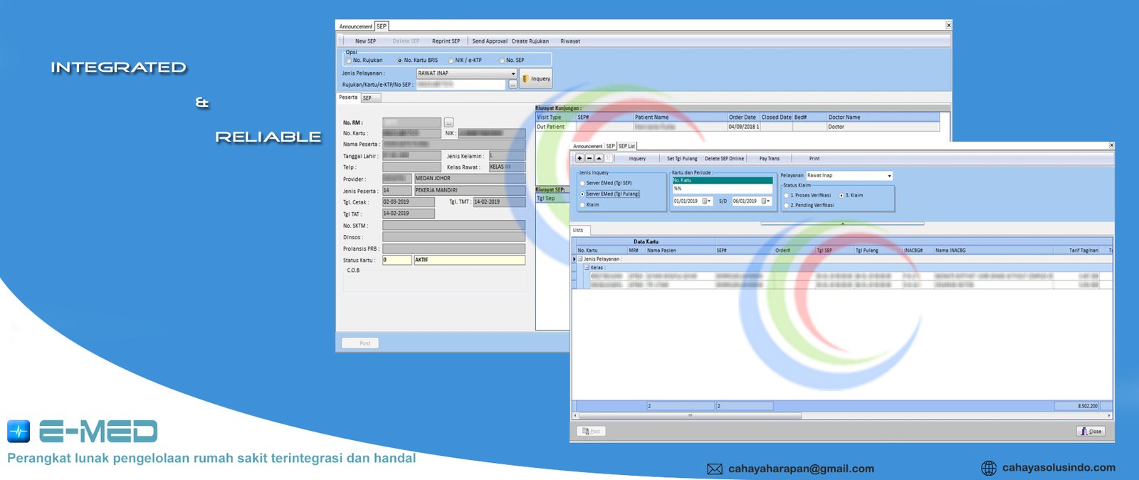1139x480 pixels.
Task: Open the Jenis Pelayanan RAWAT INAP dropdown
Action: click(x=513, y=73)
